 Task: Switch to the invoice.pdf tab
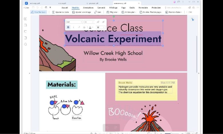pyautogui.click(x=62, y=3)
